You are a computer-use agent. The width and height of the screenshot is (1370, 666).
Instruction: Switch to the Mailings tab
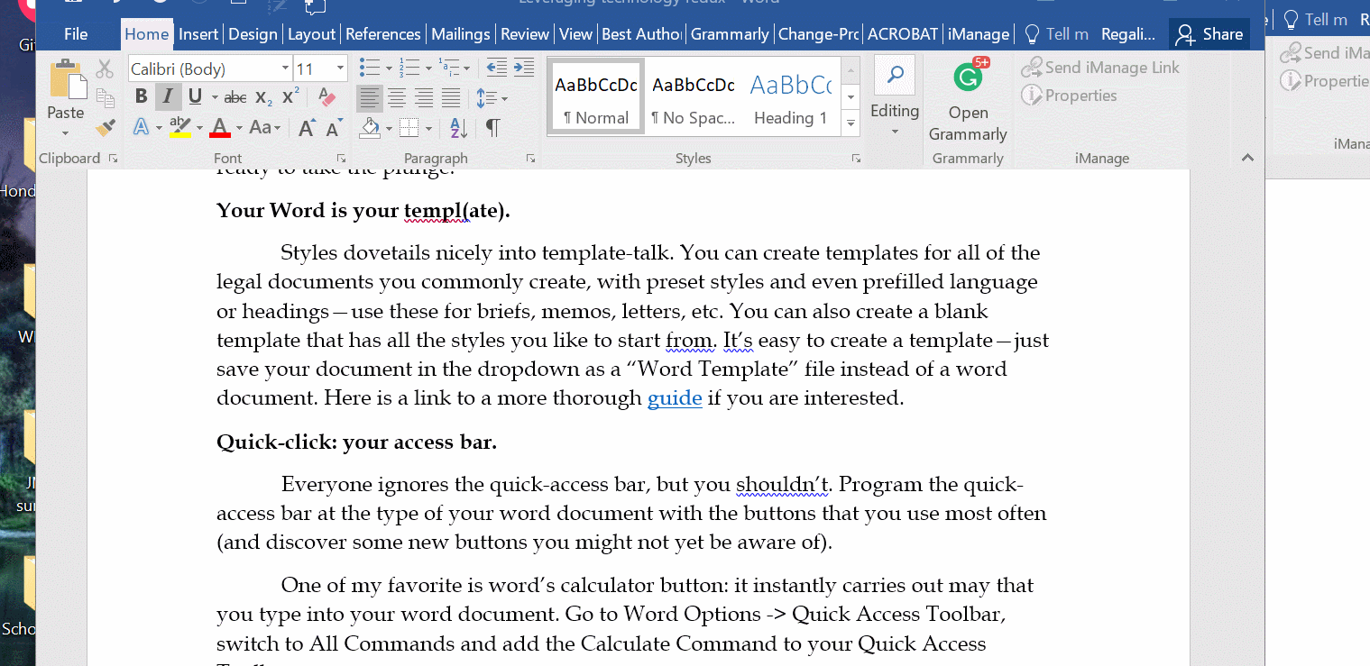461,34
